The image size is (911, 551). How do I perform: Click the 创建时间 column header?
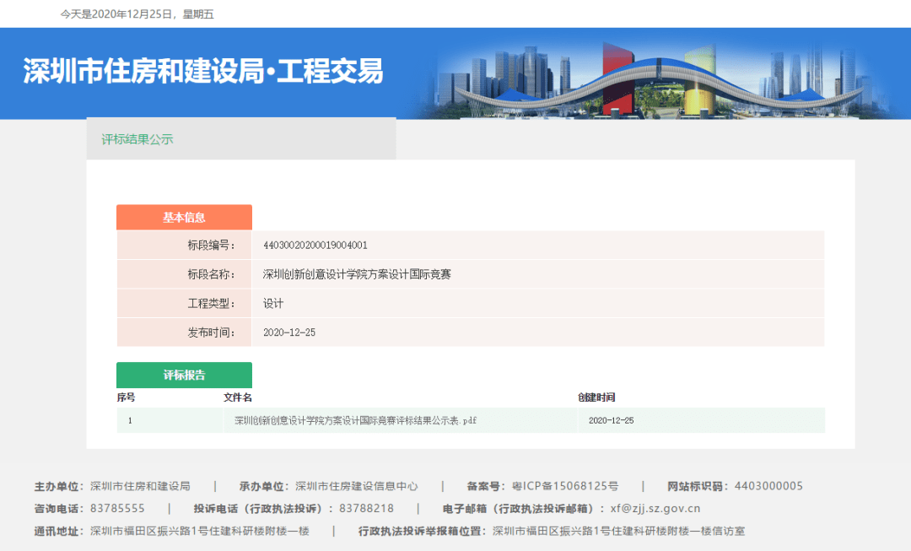tap(596, 397)
